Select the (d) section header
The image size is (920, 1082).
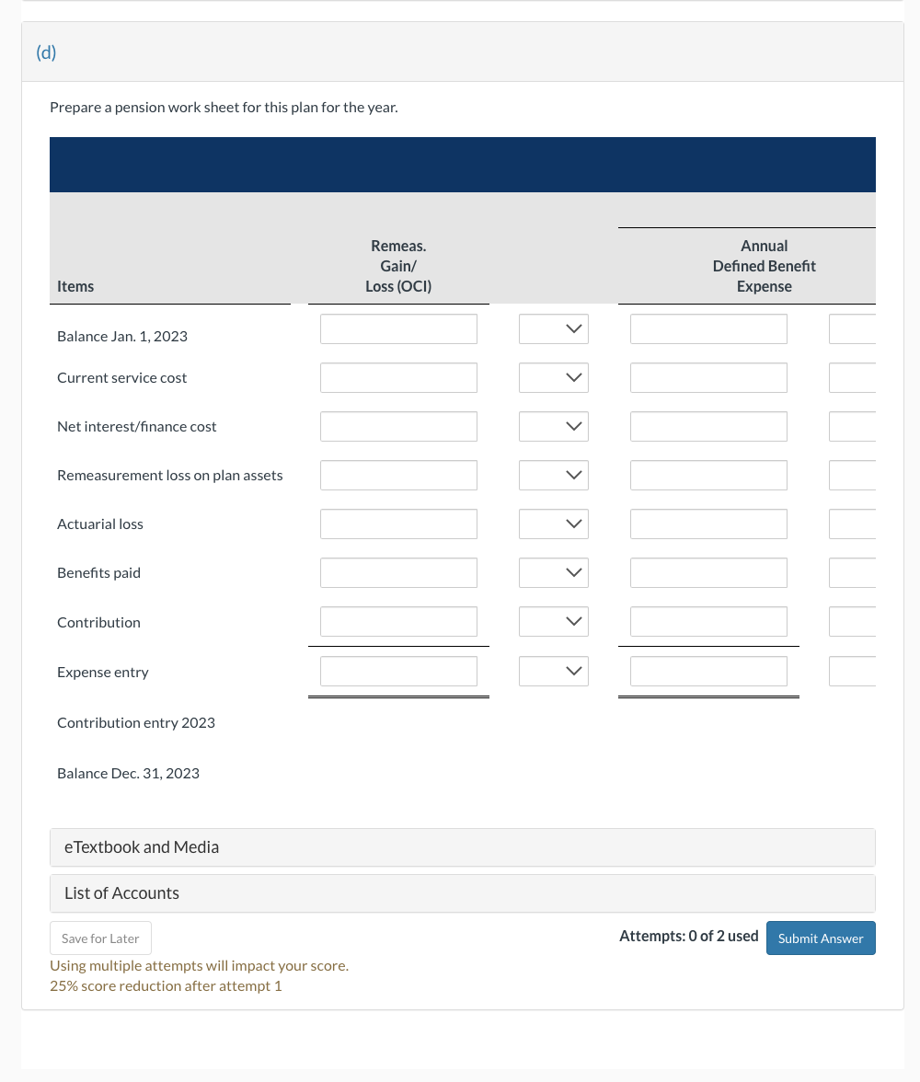(46, 52)
